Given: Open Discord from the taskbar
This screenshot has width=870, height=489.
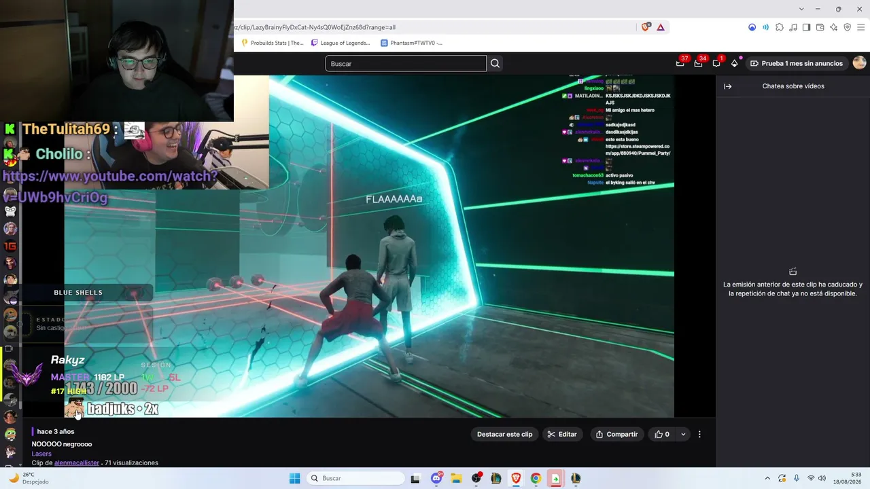Looking at the screenshot, I should pyautogui.click(x=437, y=478).
